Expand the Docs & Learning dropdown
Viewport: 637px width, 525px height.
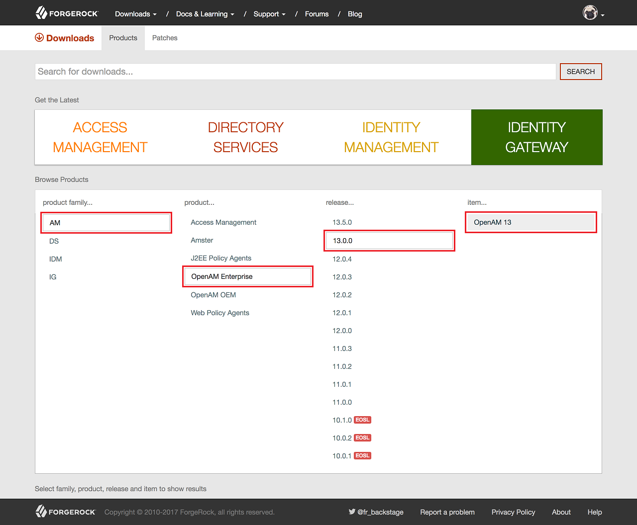tap(205, 14)
